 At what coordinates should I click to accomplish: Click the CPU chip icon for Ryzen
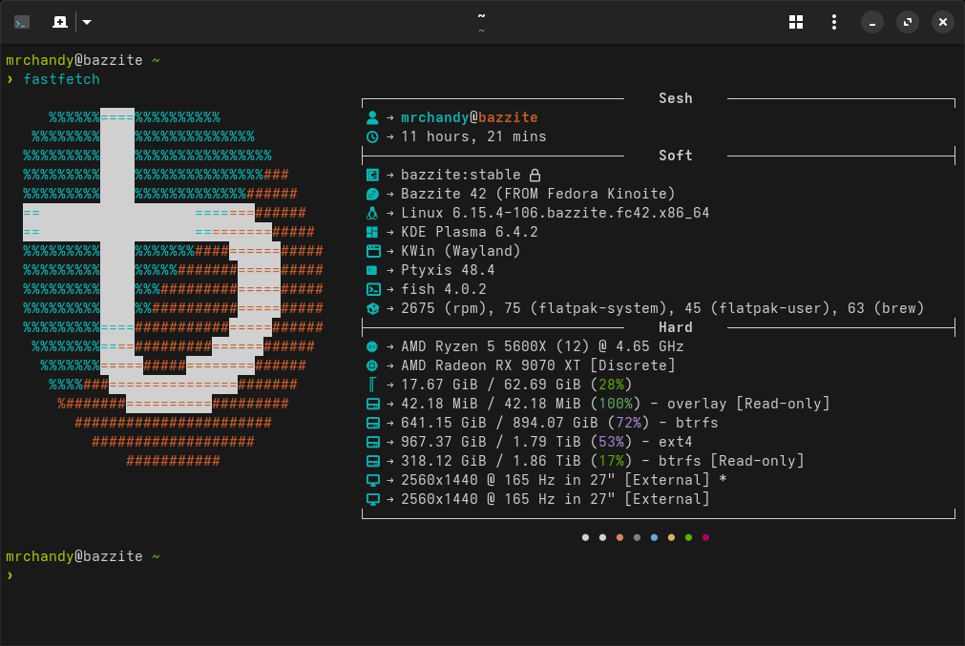(372, 346)
